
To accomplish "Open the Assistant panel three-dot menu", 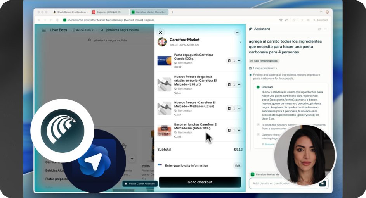I will point(326,29).
